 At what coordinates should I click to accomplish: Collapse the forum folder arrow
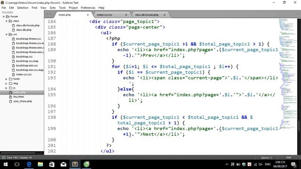click(x=4, y=17)
